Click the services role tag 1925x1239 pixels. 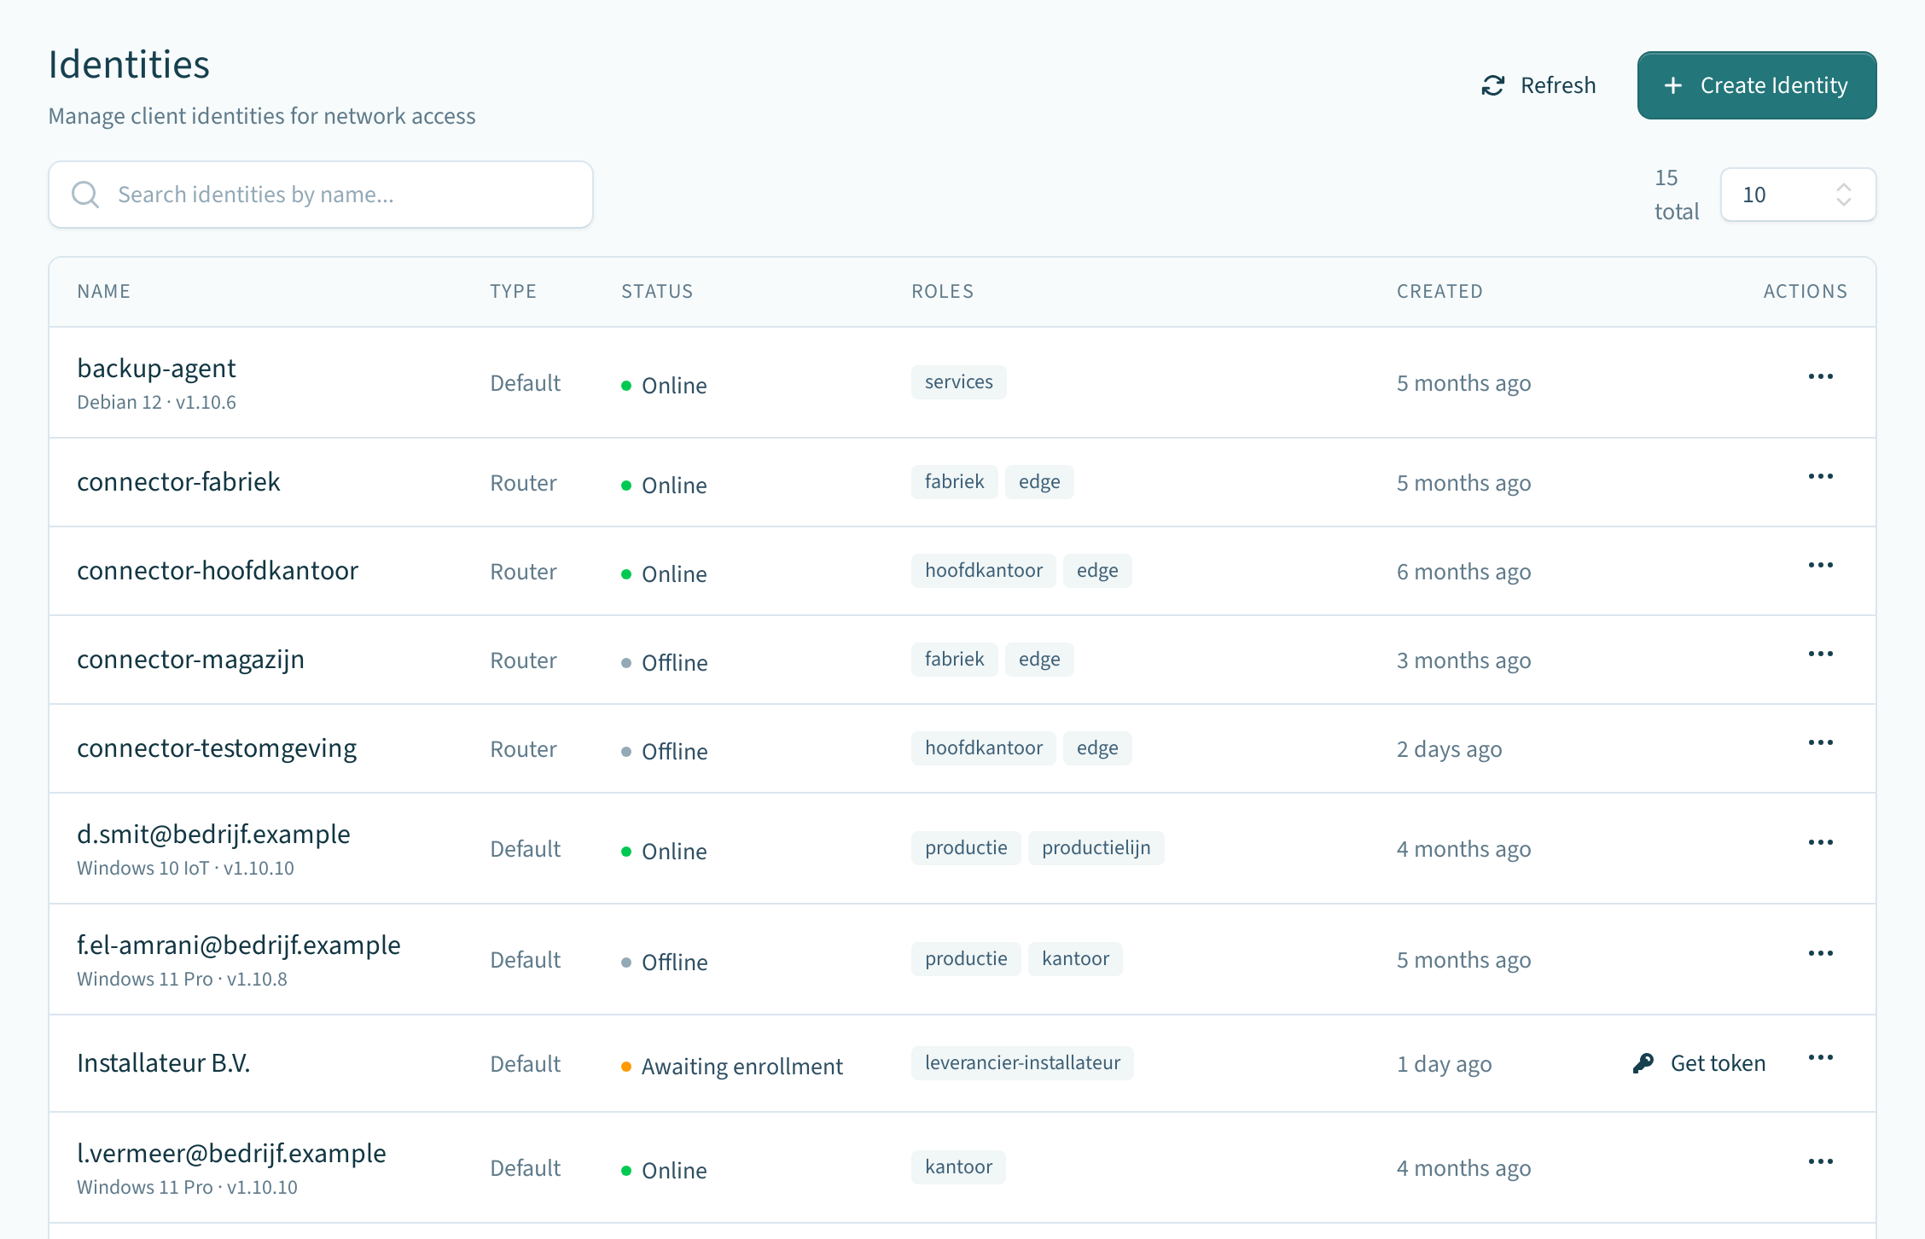coord(958,382)
